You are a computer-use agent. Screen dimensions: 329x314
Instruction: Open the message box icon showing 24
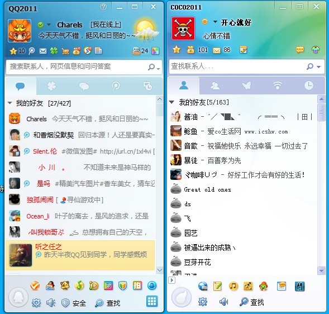pyautogui.click(x=136, y=51)
